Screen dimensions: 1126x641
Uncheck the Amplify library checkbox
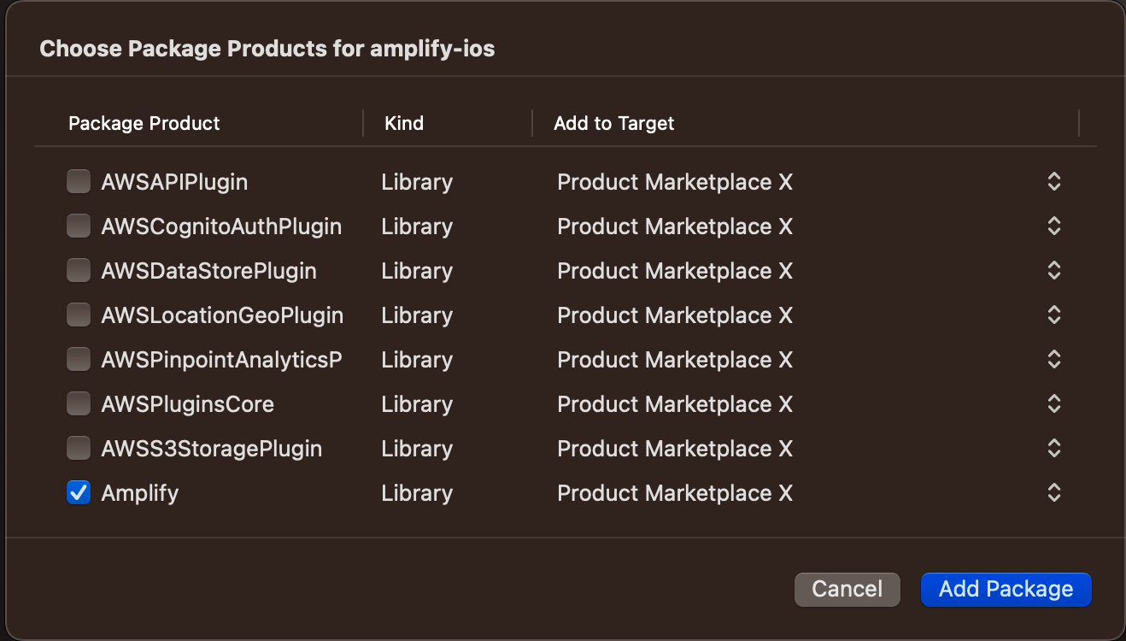[x=79, y=492]
